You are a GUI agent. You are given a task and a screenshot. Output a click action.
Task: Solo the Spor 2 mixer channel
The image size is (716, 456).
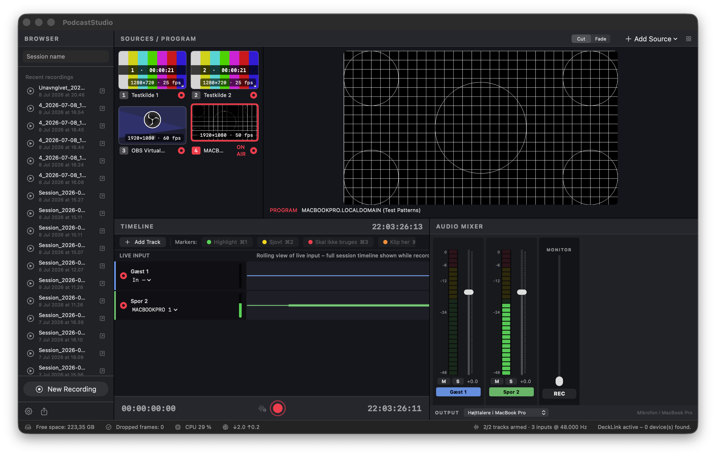[511, 382]
